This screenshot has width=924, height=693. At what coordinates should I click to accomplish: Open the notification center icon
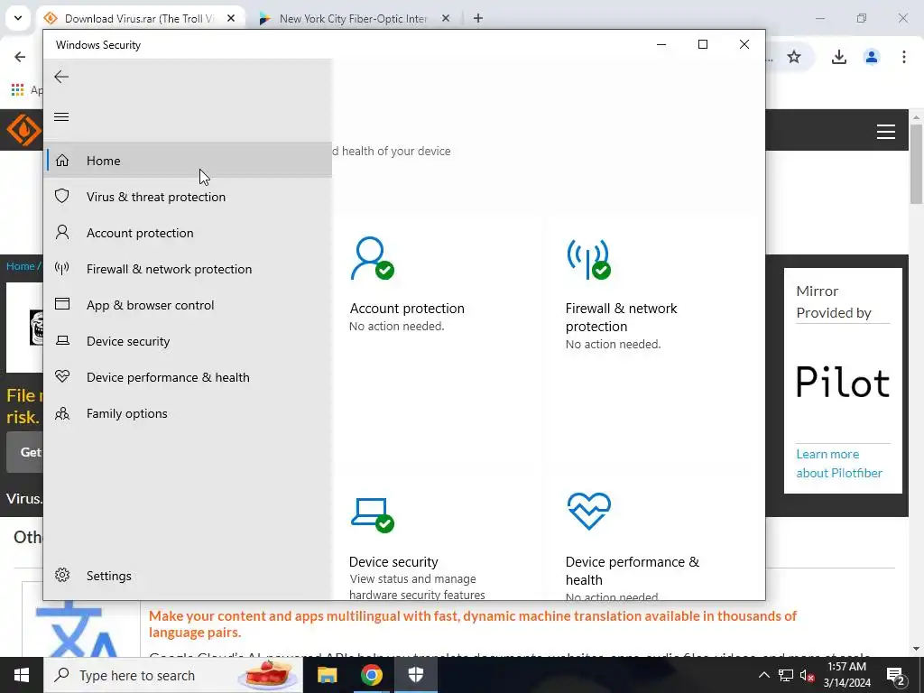pyautogui.click(x=896, y=675)
